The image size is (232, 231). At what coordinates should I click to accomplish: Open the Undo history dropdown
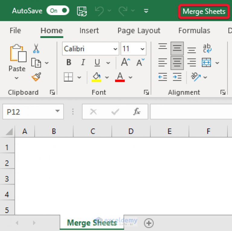pos(109,11)
